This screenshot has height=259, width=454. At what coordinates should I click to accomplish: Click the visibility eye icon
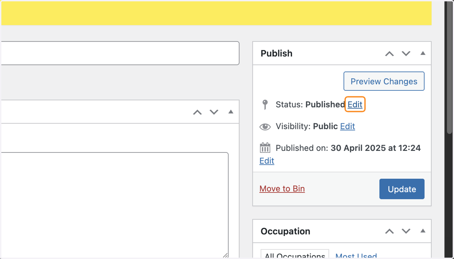click(265, 127)
